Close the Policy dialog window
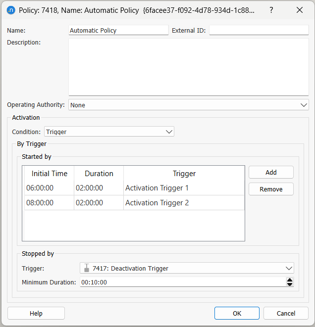The height and width of the screenshot is (327, 315). pos(299,10)
